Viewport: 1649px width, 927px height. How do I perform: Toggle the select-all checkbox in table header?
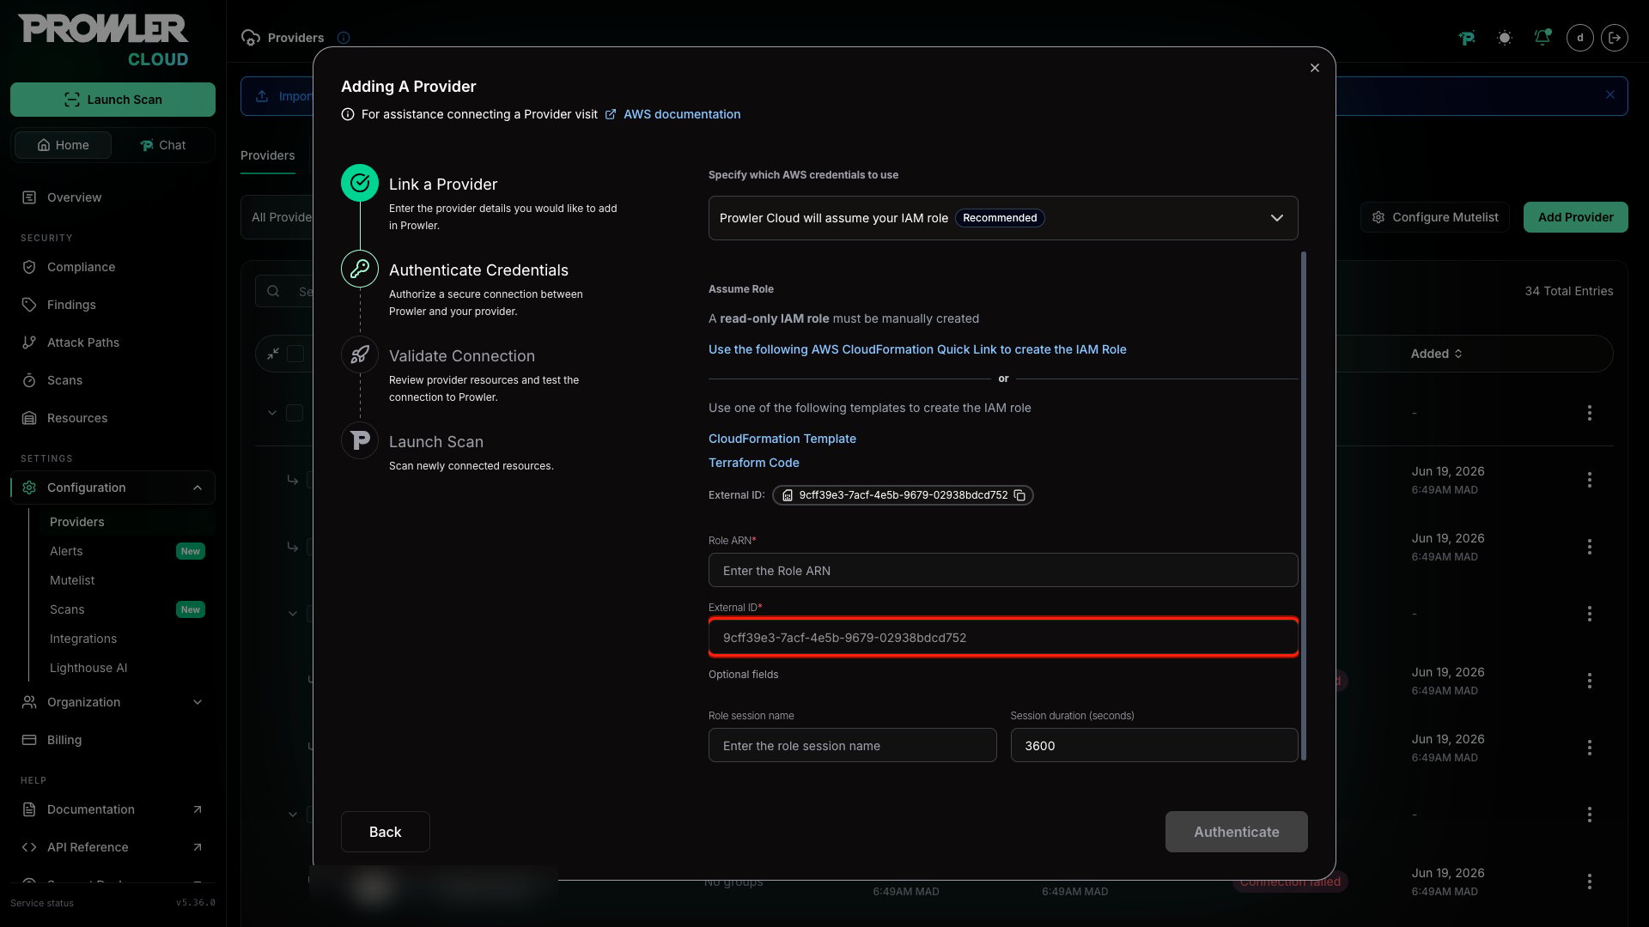(295, 354)
